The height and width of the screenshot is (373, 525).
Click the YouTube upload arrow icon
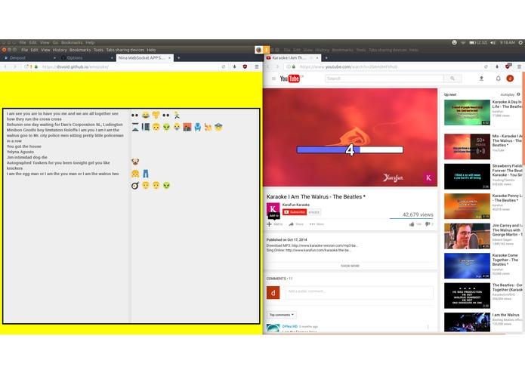(481, 79)
